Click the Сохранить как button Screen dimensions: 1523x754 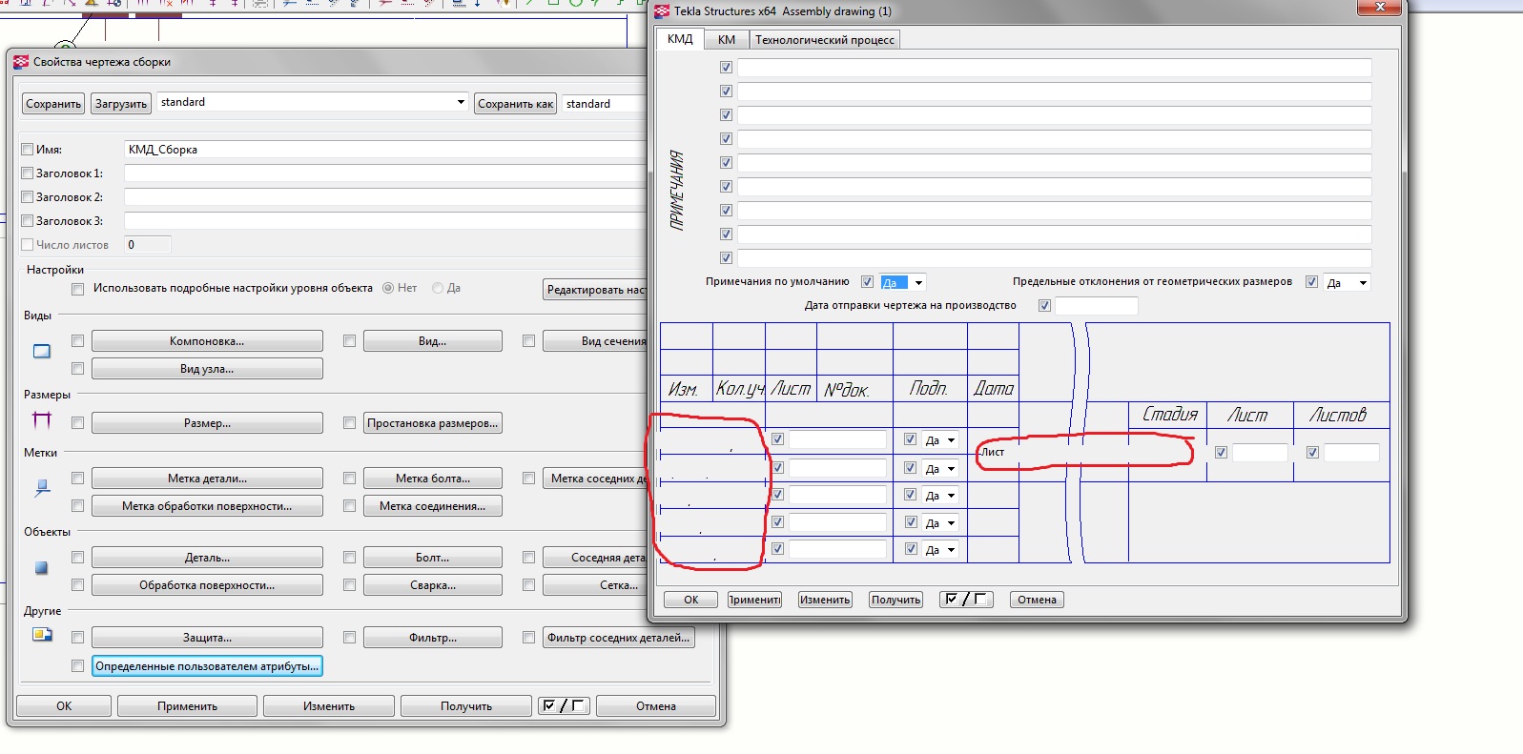pyautogui.click(x=516, y=104)
